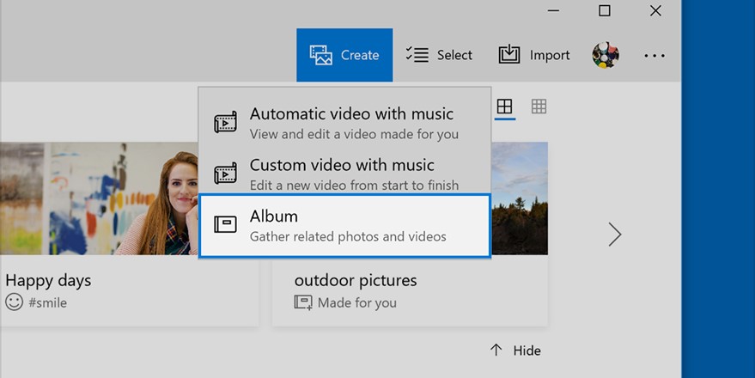The width and height of the screenshot is (755, 378).
Task: Click the #smile tag text
Action: (47, 303)
